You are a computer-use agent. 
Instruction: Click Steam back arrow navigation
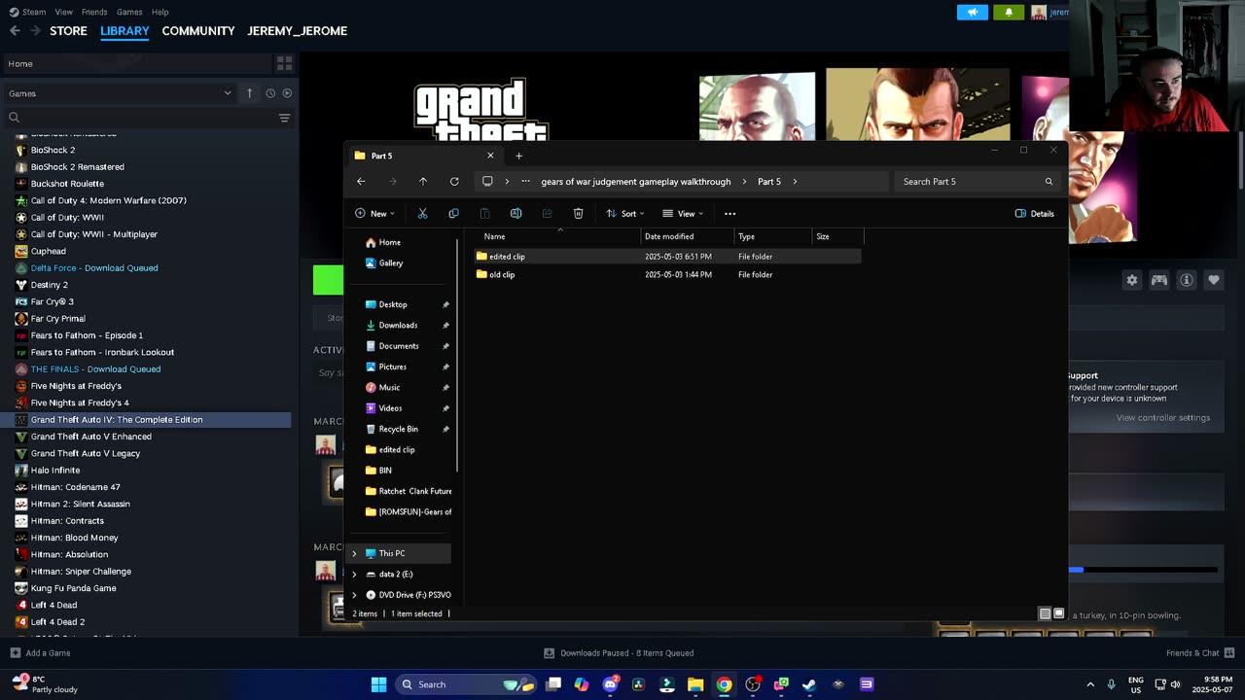15,31
